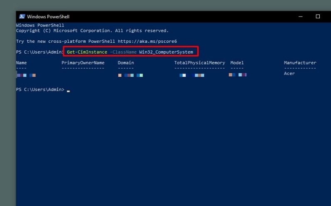Click the -ClassName parameter text

point(124,52)
